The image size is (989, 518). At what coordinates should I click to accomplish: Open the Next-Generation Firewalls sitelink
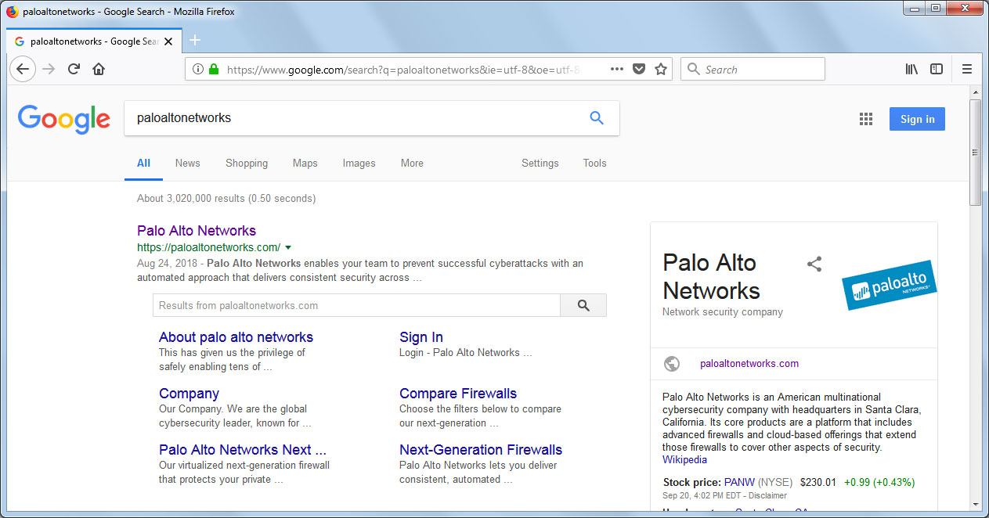tap(481, 450)
